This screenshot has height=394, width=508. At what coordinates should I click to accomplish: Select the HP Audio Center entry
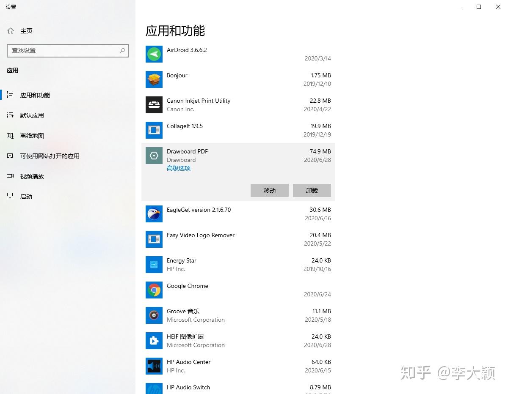[x=238, y=366]
